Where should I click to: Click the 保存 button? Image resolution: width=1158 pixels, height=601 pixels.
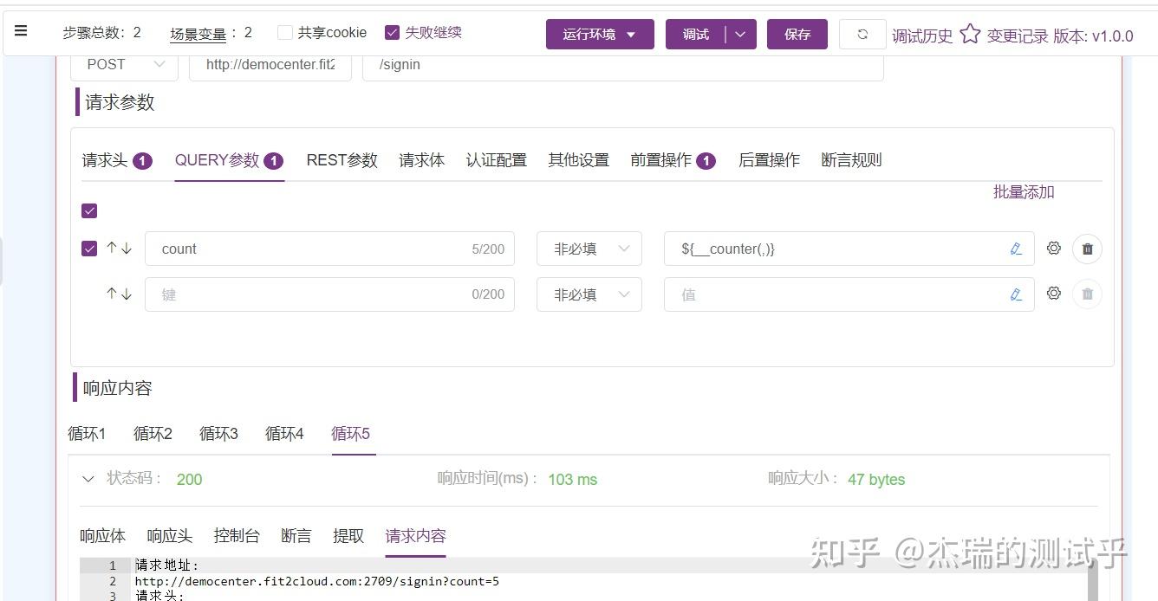(797, 36)
